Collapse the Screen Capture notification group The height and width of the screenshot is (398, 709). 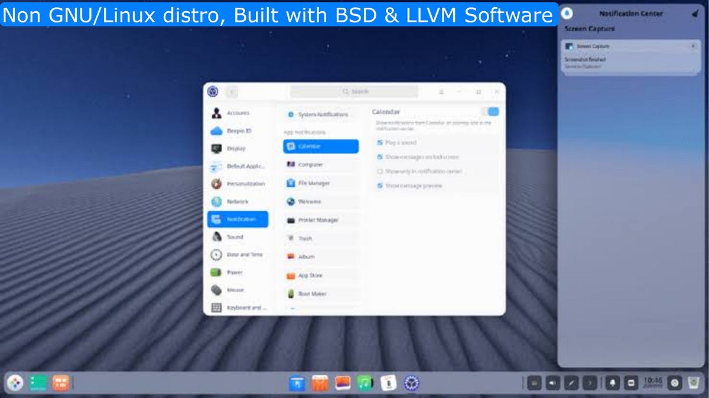pyautogui.click(x=694, y=46)
